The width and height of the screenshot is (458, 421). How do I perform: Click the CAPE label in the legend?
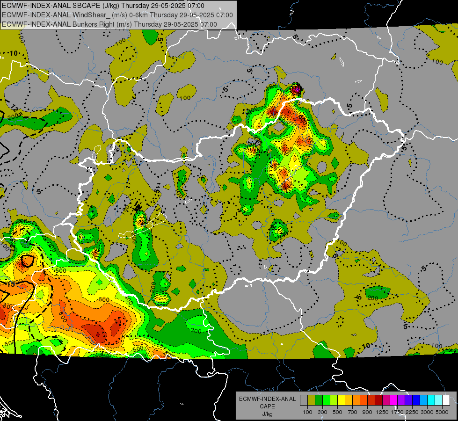pyautogui.click(x=267, y=406)
